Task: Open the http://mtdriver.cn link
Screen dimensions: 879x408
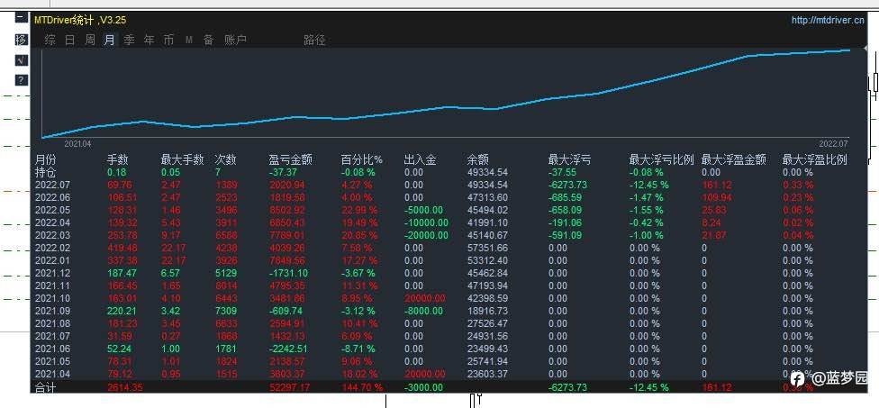Action: pos(828,20)
